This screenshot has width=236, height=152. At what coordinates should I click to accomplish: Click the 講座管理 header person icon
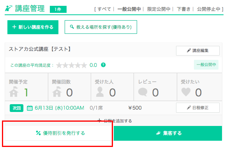[x=9, y=8]
